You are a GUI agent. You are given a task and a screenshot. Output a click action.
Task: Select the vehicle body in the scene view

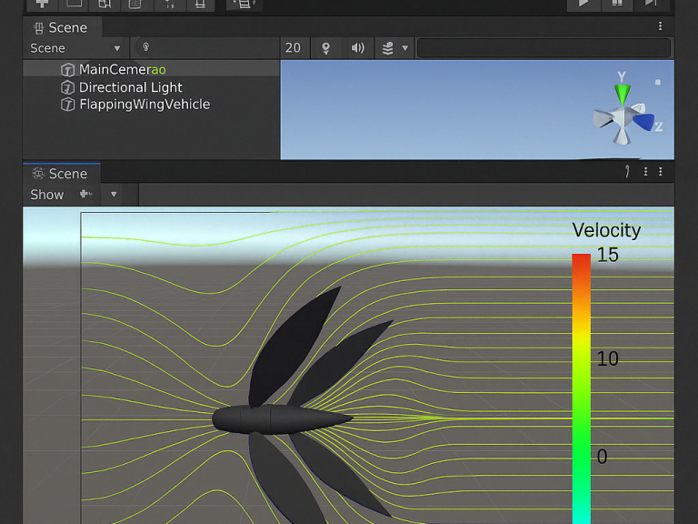click(281, 418)
